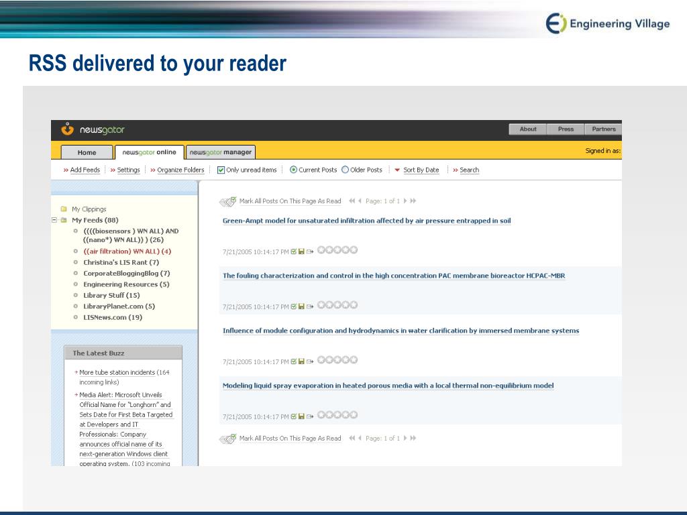Screen dimensions: 687x515
Task: Click mark-all-read icon below the Modeling post
Action: pos(227,439)
